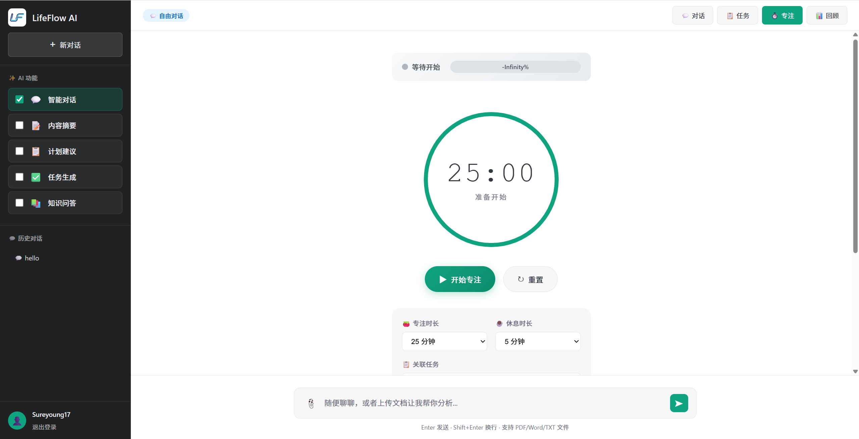The image size is (859, 439).
Task: Start focus with 开始专注 button
Action: click(x=460, y=279)
